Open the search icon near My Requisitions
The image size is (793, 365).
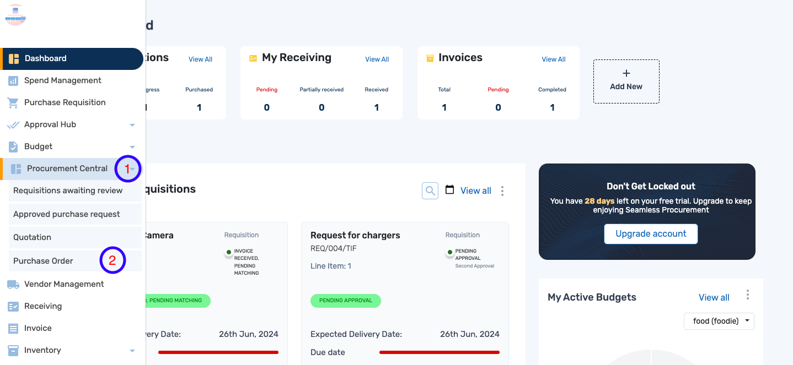(430, 190)
